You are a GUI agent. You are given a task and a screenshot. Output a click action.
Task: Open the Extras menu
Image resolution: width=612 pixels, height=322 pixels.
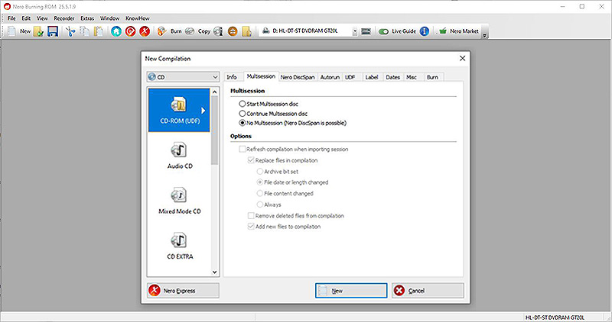[x=87, y=18]
